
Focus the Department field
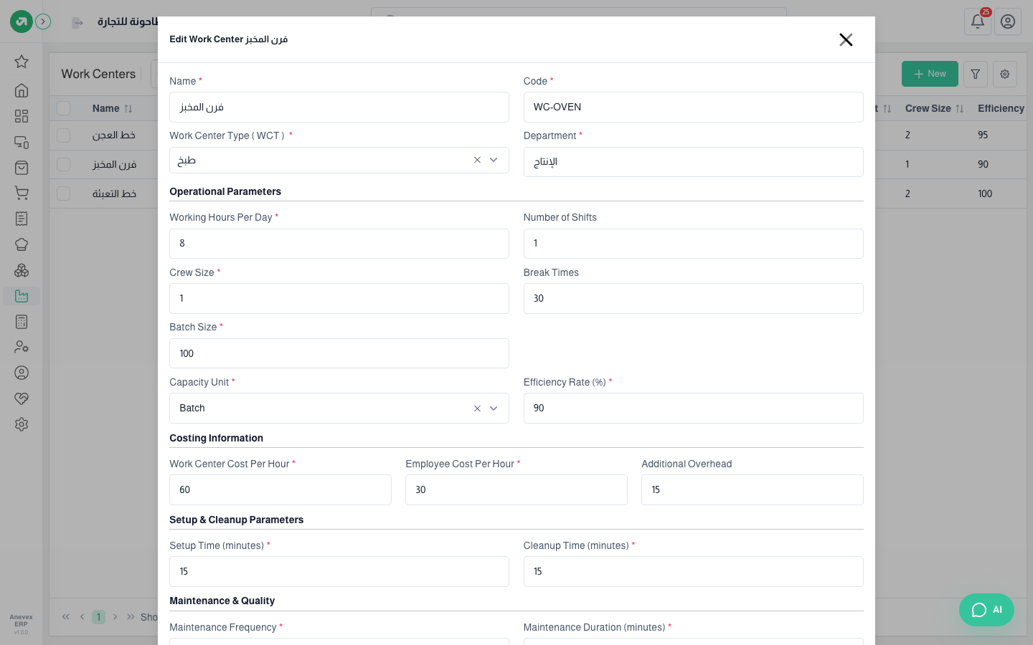(694, 162)
